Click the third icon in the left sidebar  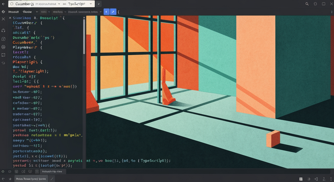[3, 39]
